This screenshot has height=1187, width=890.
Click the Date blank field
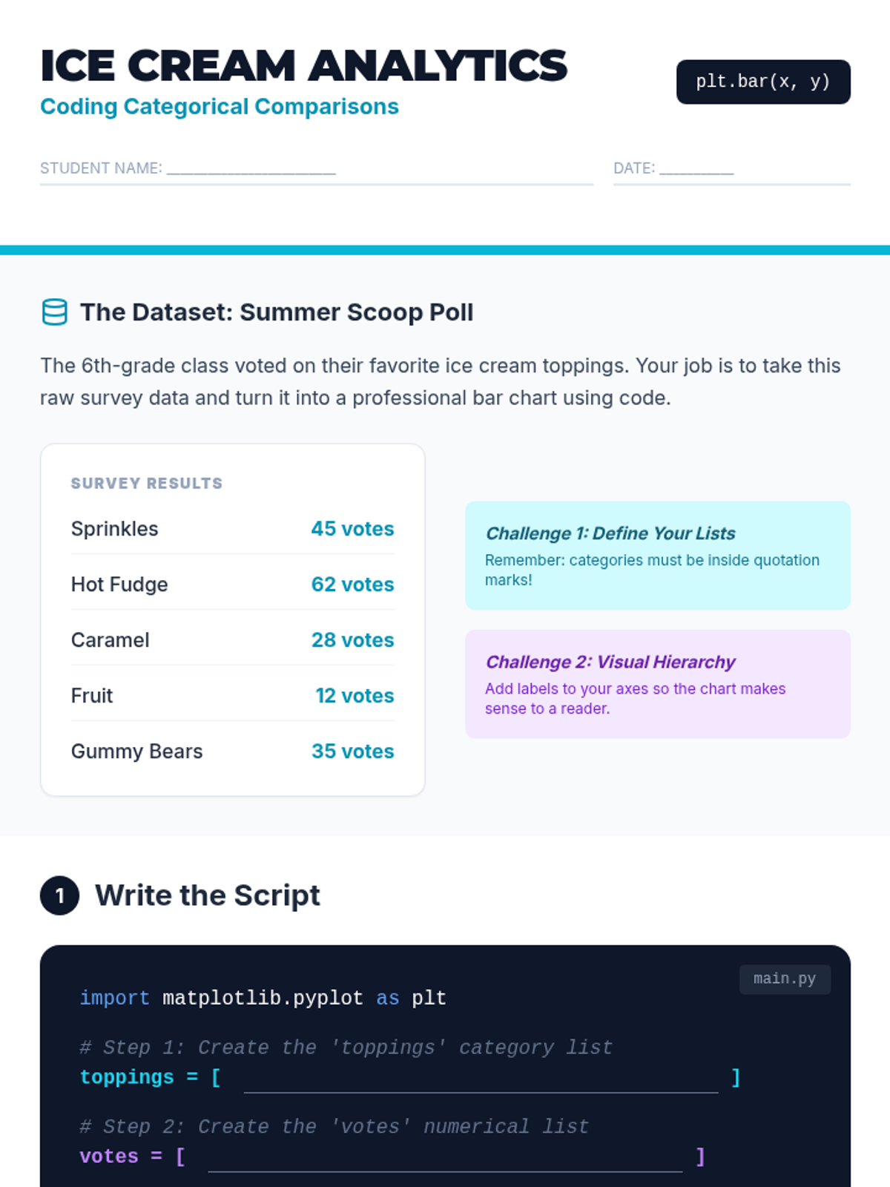tap(696, 169)
